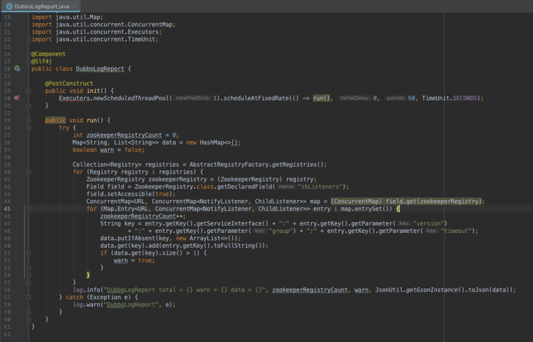Click the underlined Executors reference on line 30

click(75, 98)
